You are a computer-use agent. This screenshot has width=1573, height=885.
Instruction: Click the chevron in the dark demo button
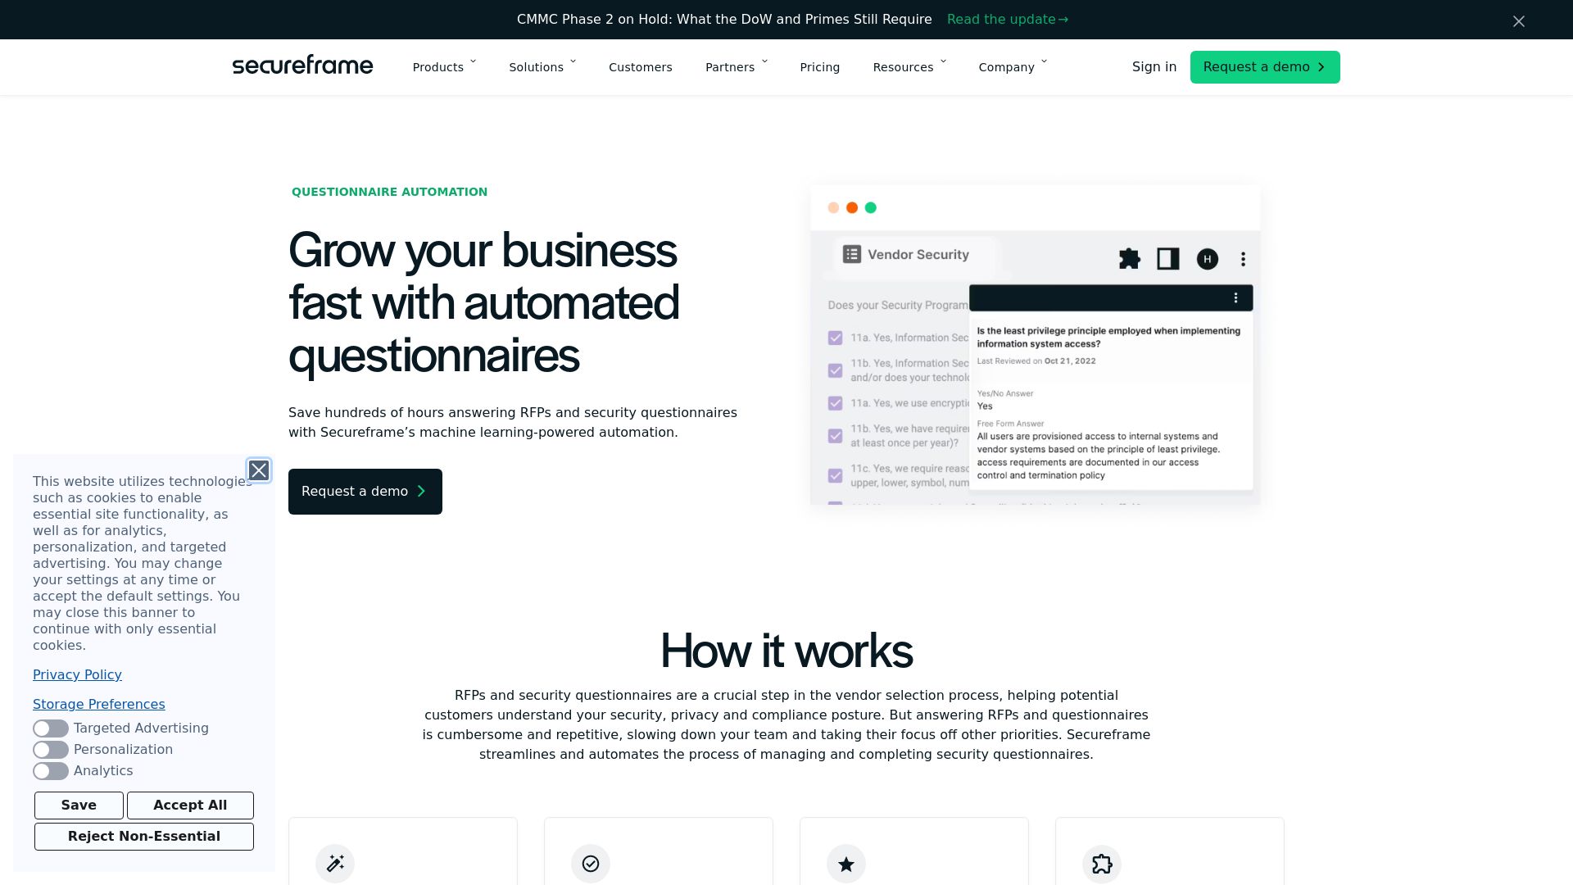(422, 492)
